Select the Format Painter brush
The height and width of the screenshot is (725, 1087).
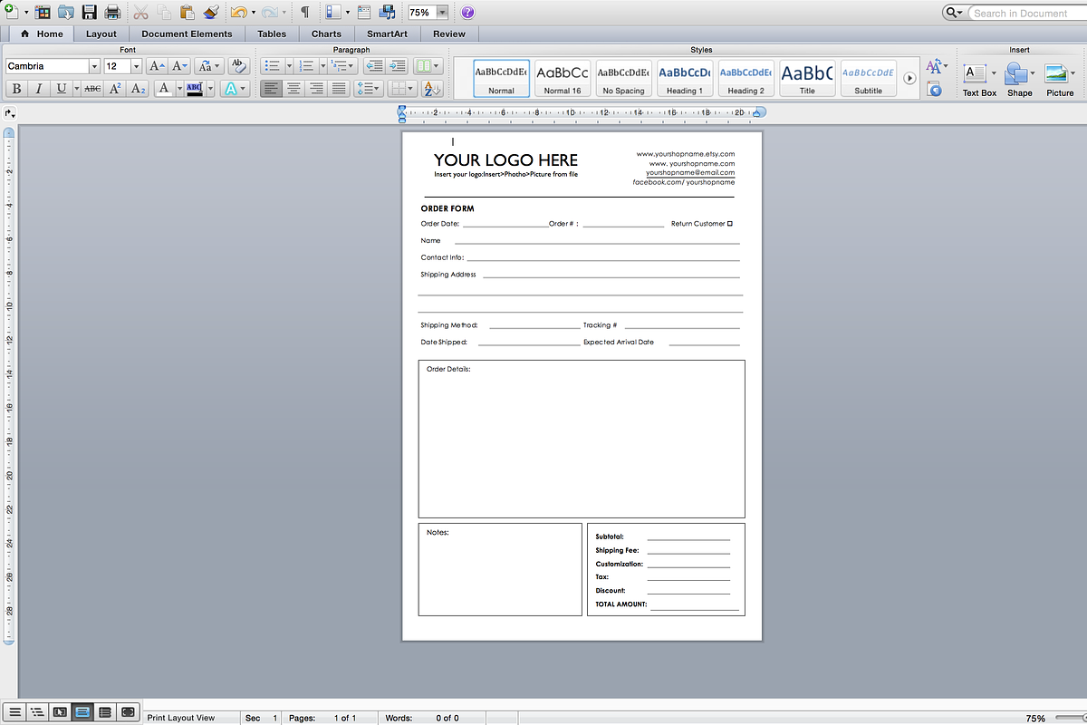click(x=211, y=12)
